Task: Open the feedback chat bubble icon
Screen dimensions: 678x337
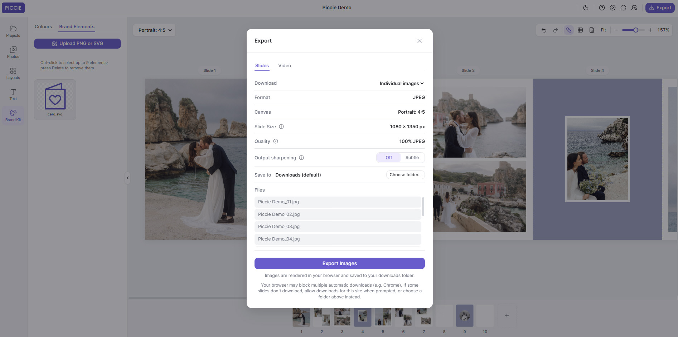Action: 623,8
